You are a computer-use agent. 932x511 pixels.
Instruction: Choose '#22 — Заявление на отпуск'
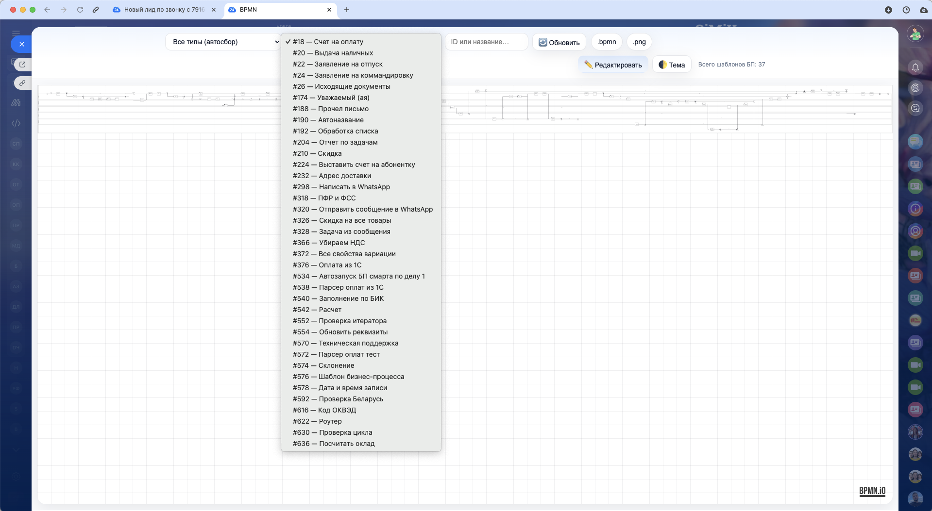(x=361, y=64)
